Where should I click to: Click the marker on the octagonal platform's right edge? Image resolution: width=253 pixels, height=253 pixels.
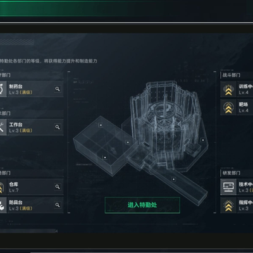pyautogui.click(x=203, y=140)
